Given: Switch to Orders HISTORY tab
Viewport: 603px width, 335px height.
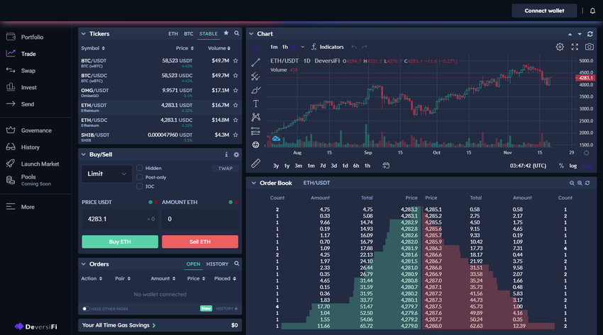Looking at the screenshot, I should pyautogui.click(x=217, y=264).
